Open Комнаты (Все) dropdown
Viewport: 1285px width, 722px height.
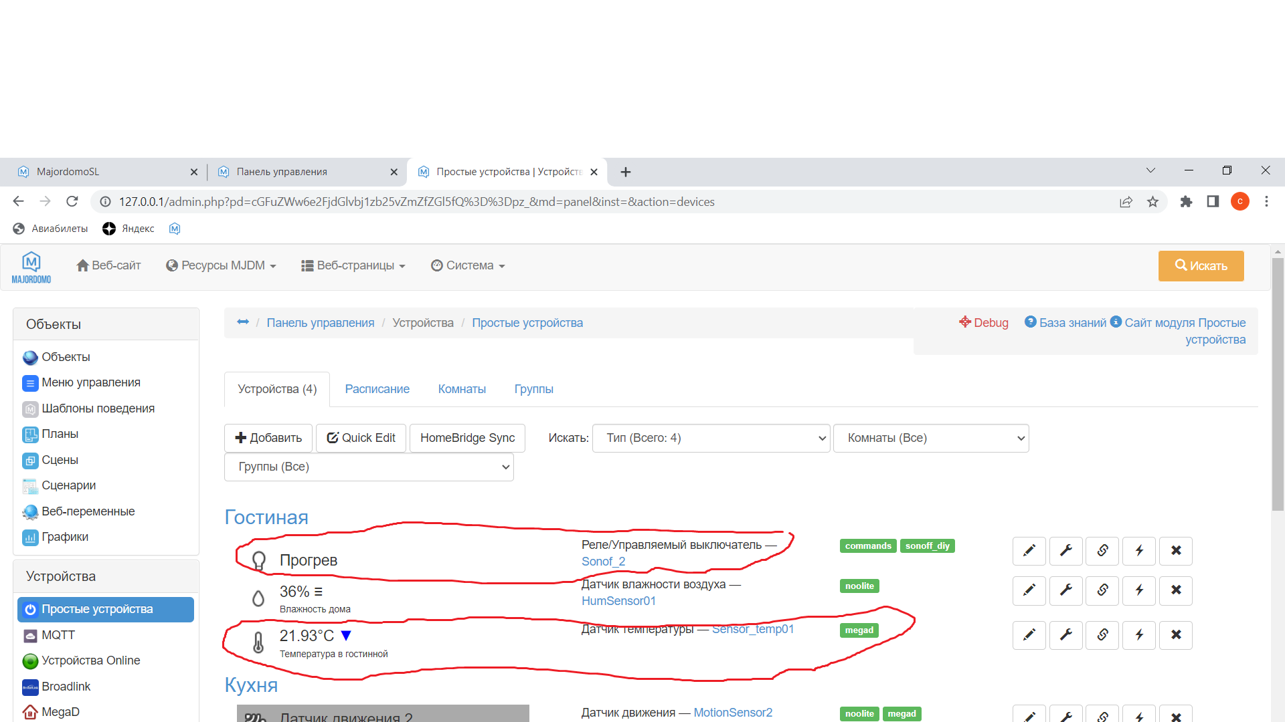[x=930, y=438]
